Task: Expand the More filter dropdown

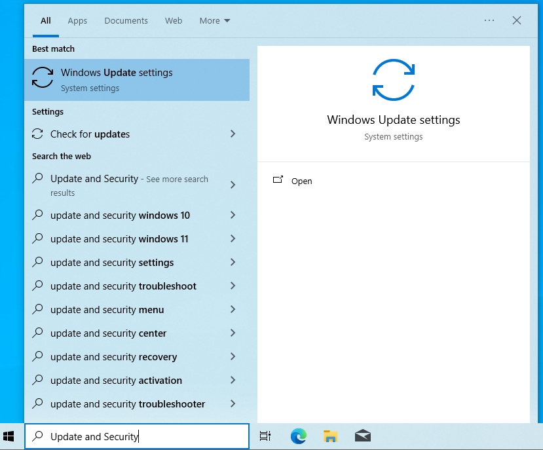Action: (215, 21)
